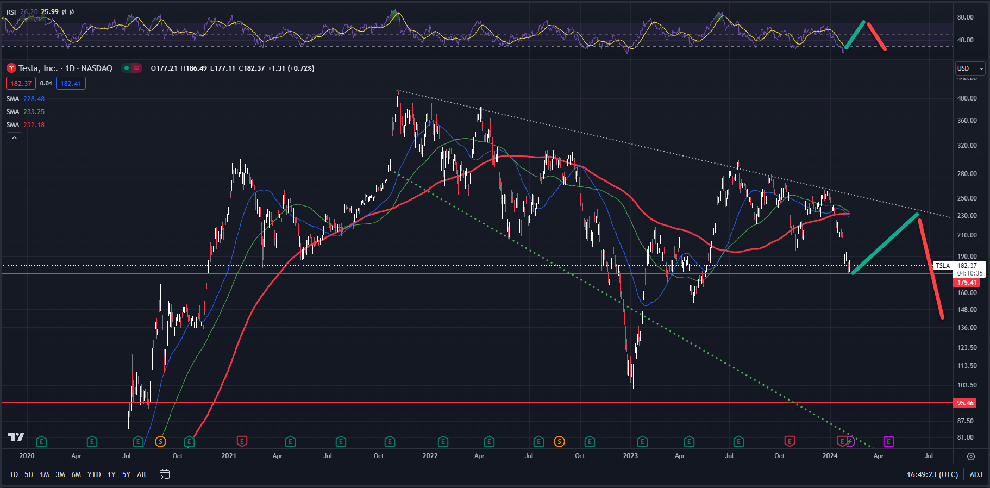Open the earnings marker near Oct 2020
990x488 pixels.
pos(189,442)
